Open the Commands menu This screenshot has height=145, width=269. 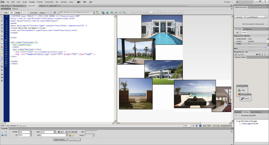point(49,2)
